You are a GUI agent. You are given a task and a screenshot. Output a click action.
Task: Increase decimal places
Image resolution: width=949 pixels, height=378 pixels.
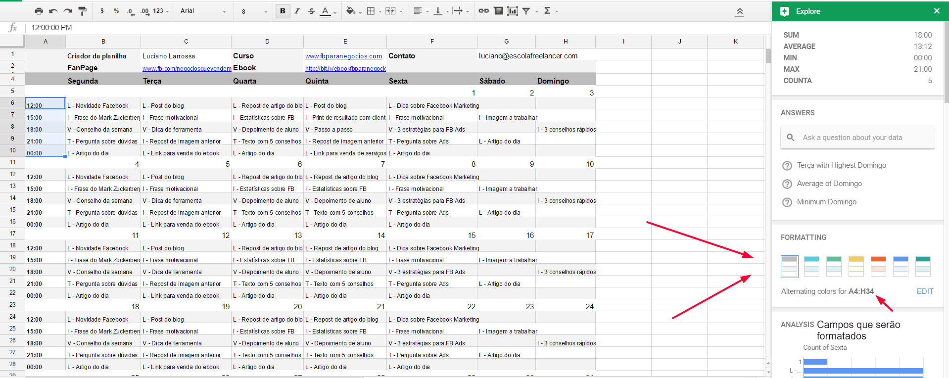tap(144, 11)
